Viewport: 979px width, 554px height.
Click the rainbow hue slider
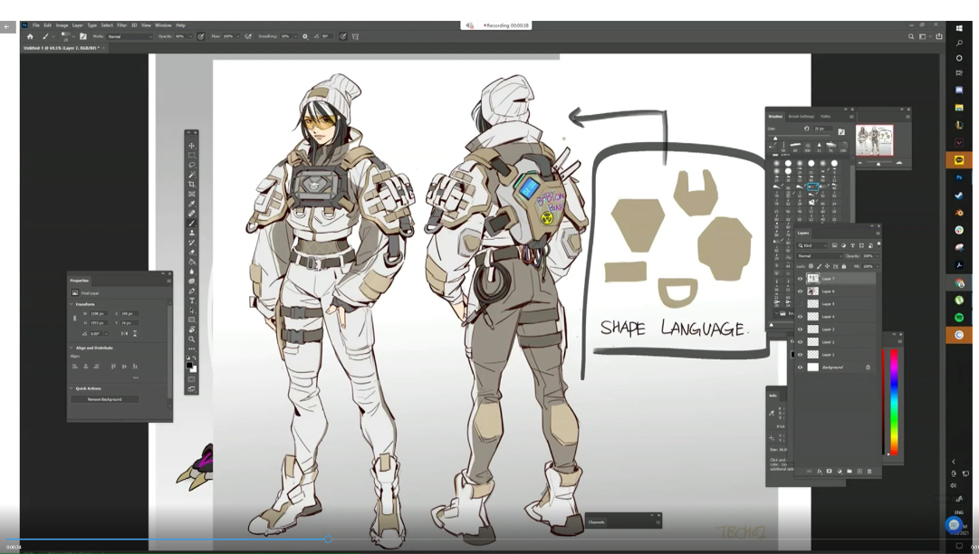(894, 402)
